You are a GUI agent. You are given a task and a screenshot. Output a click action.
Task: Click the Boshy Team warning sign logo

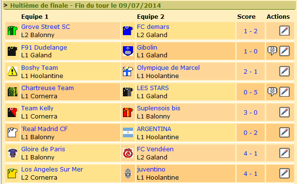[x=13, y=71]
